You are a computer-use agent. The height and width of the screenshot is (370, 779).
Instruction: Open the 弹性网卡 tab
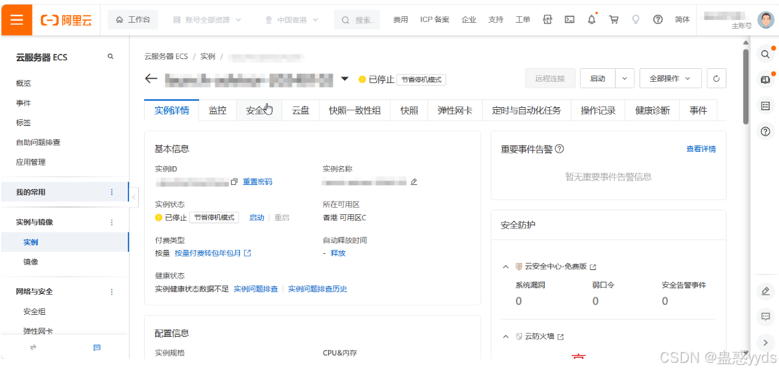pos(455,110)
